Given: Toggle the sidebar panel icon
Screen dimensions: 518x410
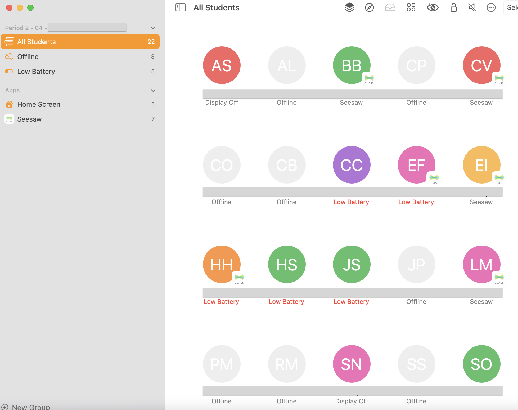Looking at the screenshot, I should [x=181, y=7].
